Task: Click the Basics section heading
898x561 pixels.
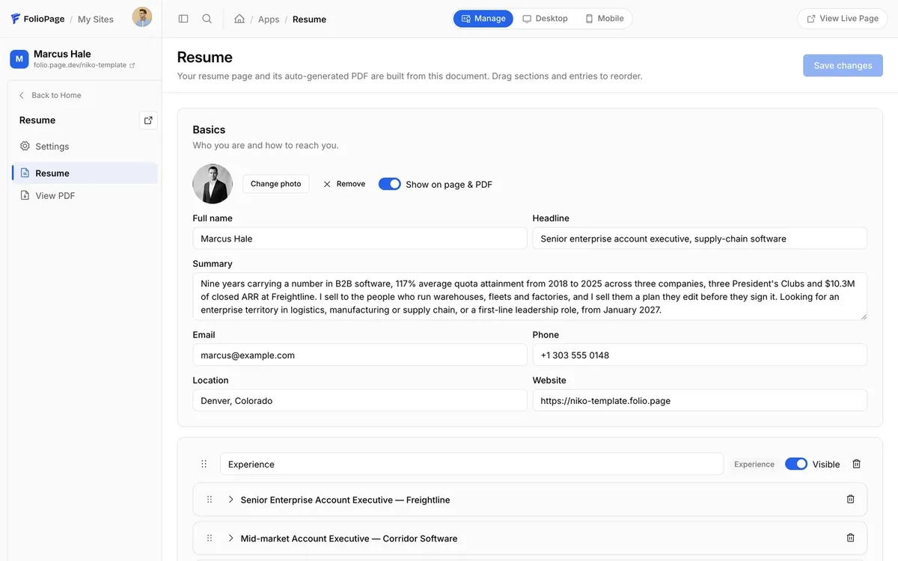Action: (209, 129)
